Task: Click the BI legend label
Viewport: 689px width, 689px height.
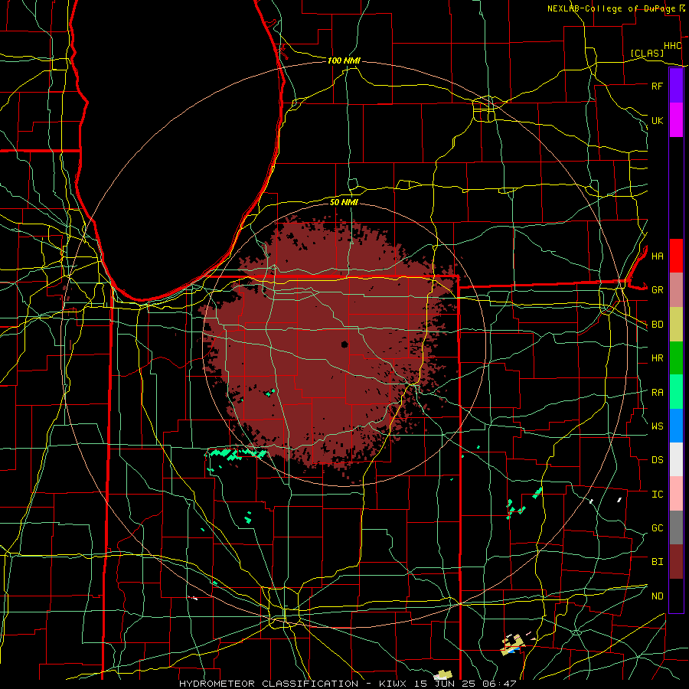Action: (x=657, y=562)
